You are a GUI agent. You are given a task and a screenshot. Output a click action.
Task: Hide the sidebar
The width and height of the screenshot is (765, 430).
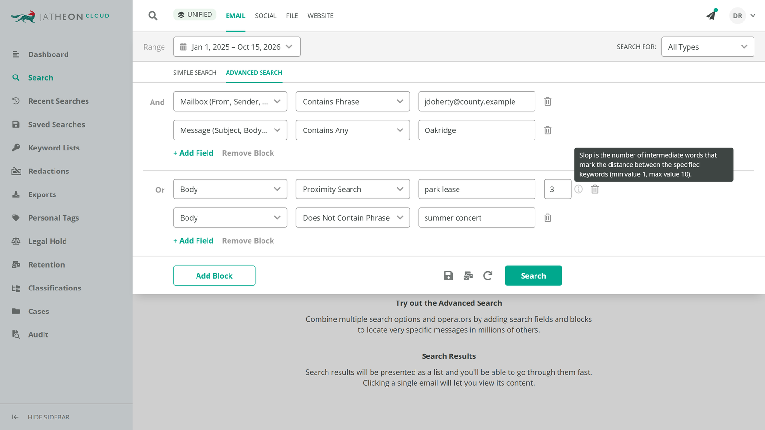pos(41,417)
